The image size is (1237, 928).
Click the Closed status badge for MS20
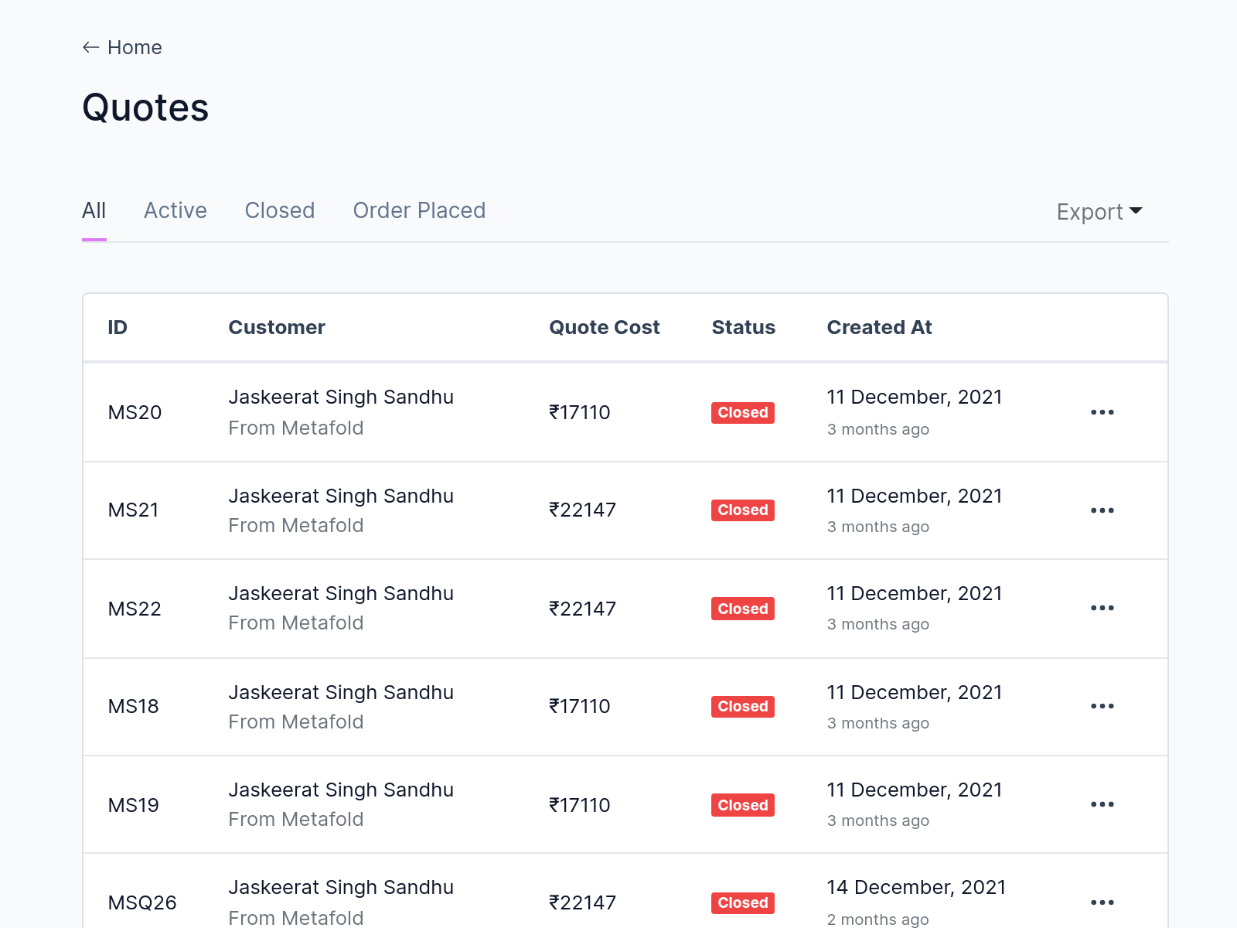pyautogui.click(x=743, y=412)
